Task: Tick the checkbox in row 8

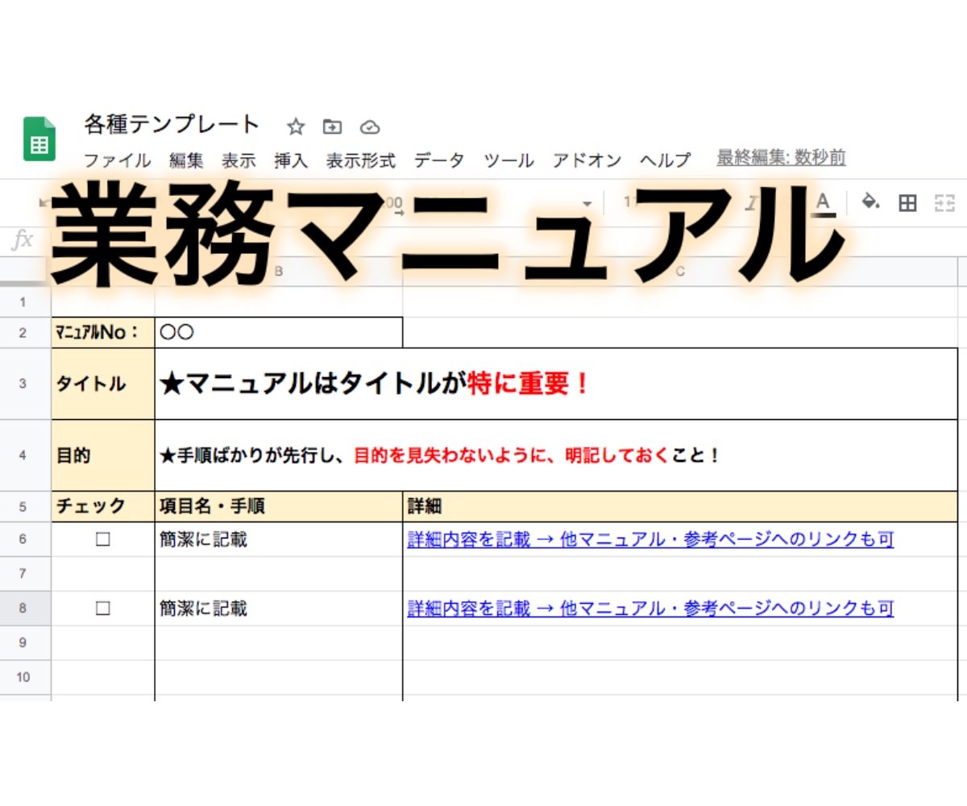Action: tap(102, 609)
